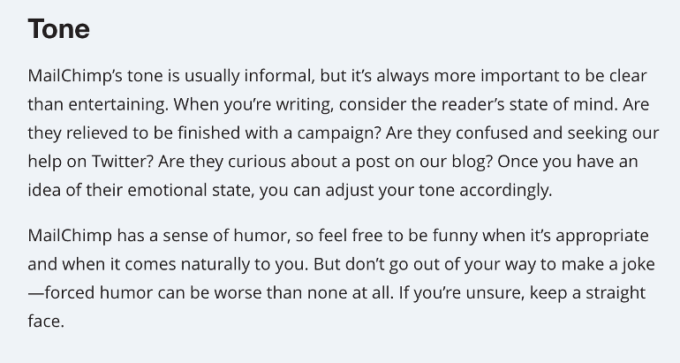Viewport: 680px width, 363px height.
Task: Click the word "unsure"
Action: pos(482,292)
